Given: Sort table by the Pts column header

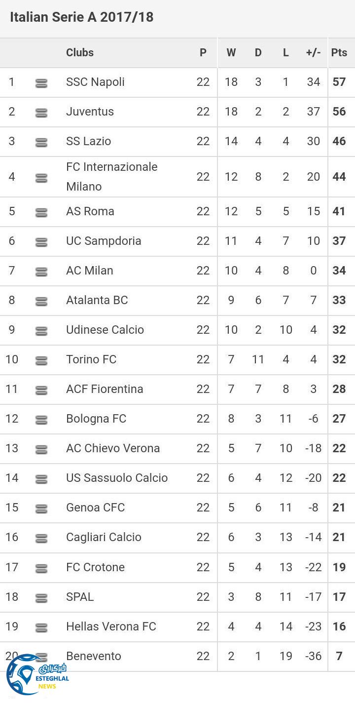Looking at the screenshot, I should click(339, 53).
